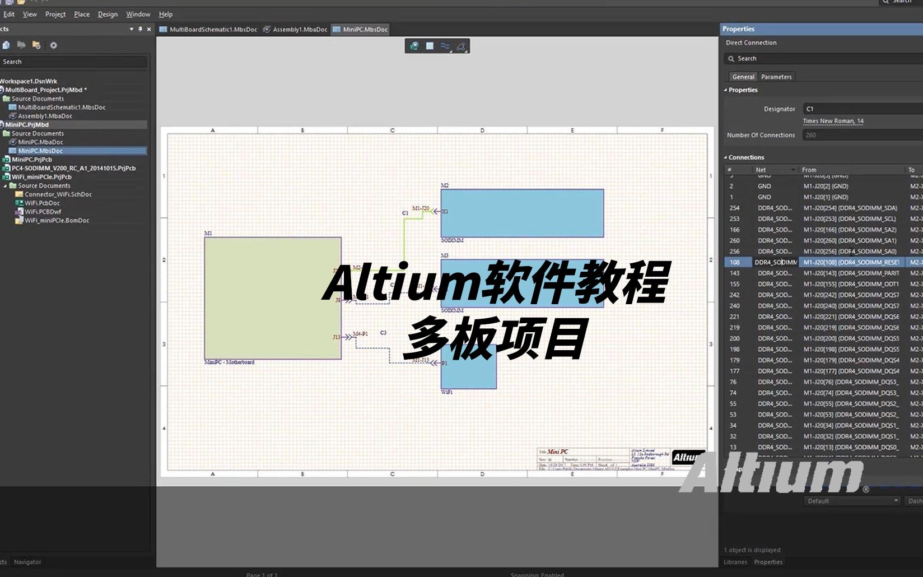Open the connection wiring tool on floating toolbar
Screen dimensions: 923x577
point(446,46)
